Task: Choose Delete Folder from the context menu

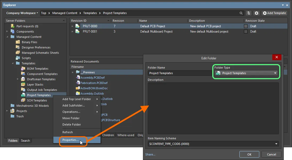Action: 71,125
